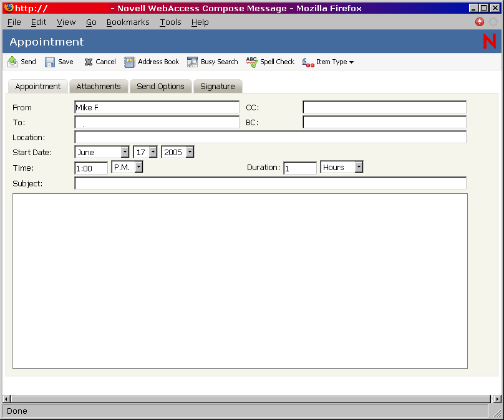The image size is (504, 420).
Task: Click the BC input field
Action: (384, 122)
